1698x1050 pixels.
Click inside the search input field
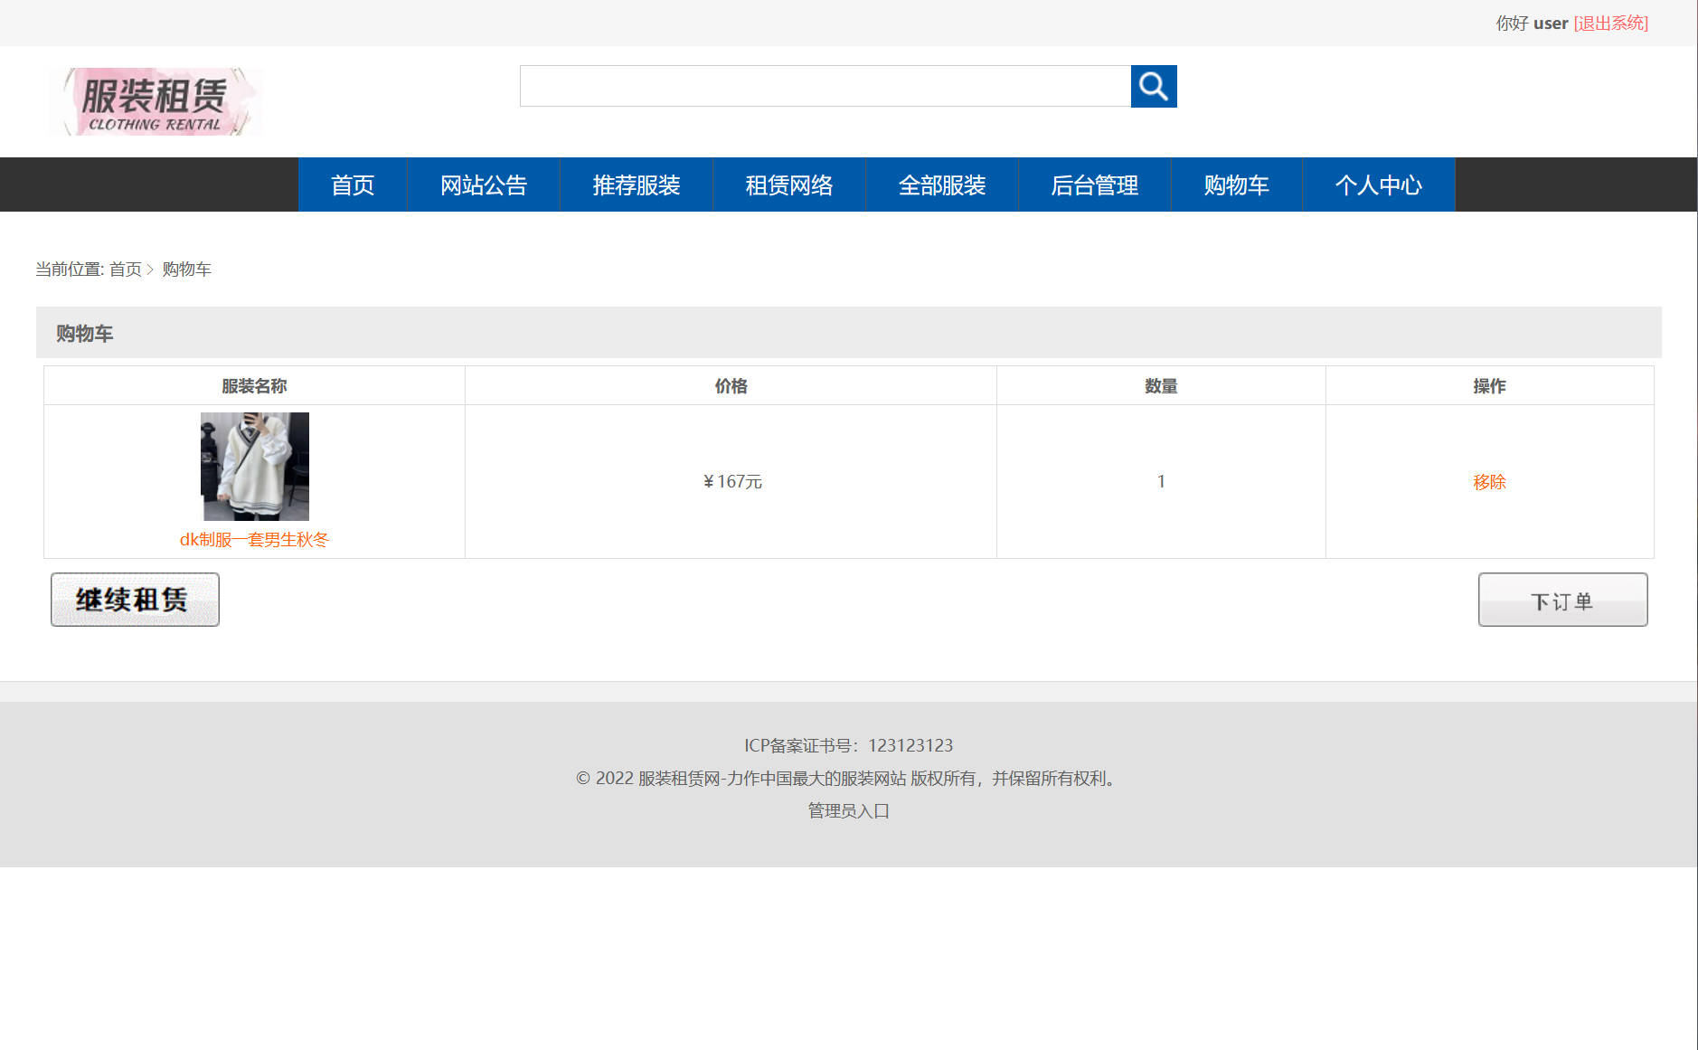[x=825, y=86]
